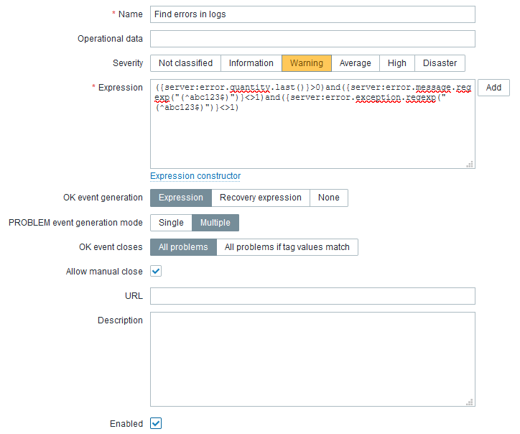
Task: Select Not classified severity
Action: [x=185, y=63]
